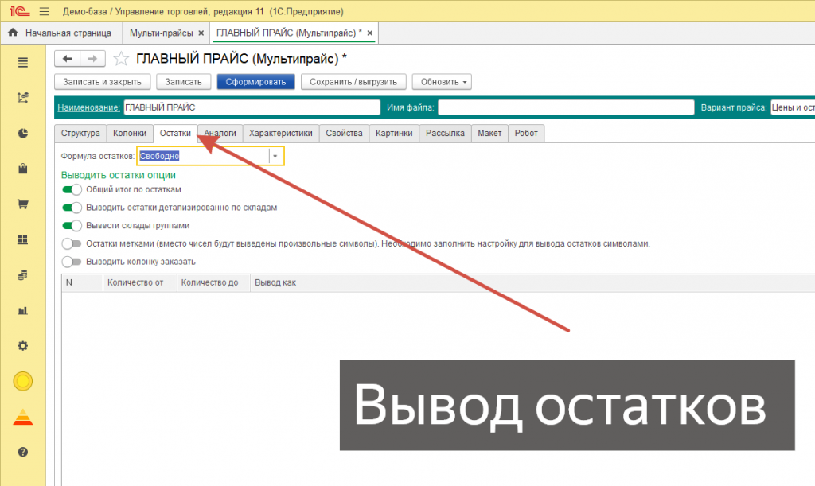Click the orange pyramid sidebar icon
Image resolution: width=815 pixels, height=486 pixels.
tap(23, 417)
